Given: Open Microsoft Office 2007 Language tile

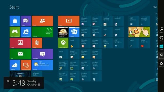Looking at the screenshot, I should pos(63,65).
